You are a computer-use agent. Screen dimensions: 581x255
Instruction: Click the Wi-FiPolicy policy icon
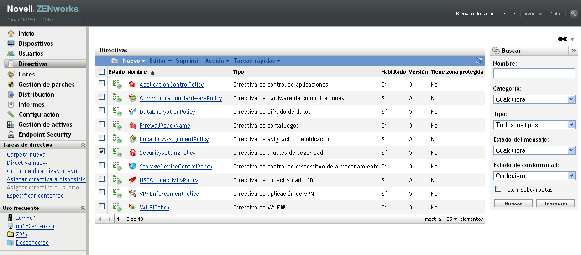132,207
